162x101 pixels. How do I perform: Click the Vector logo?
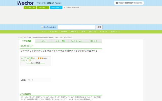25,3
